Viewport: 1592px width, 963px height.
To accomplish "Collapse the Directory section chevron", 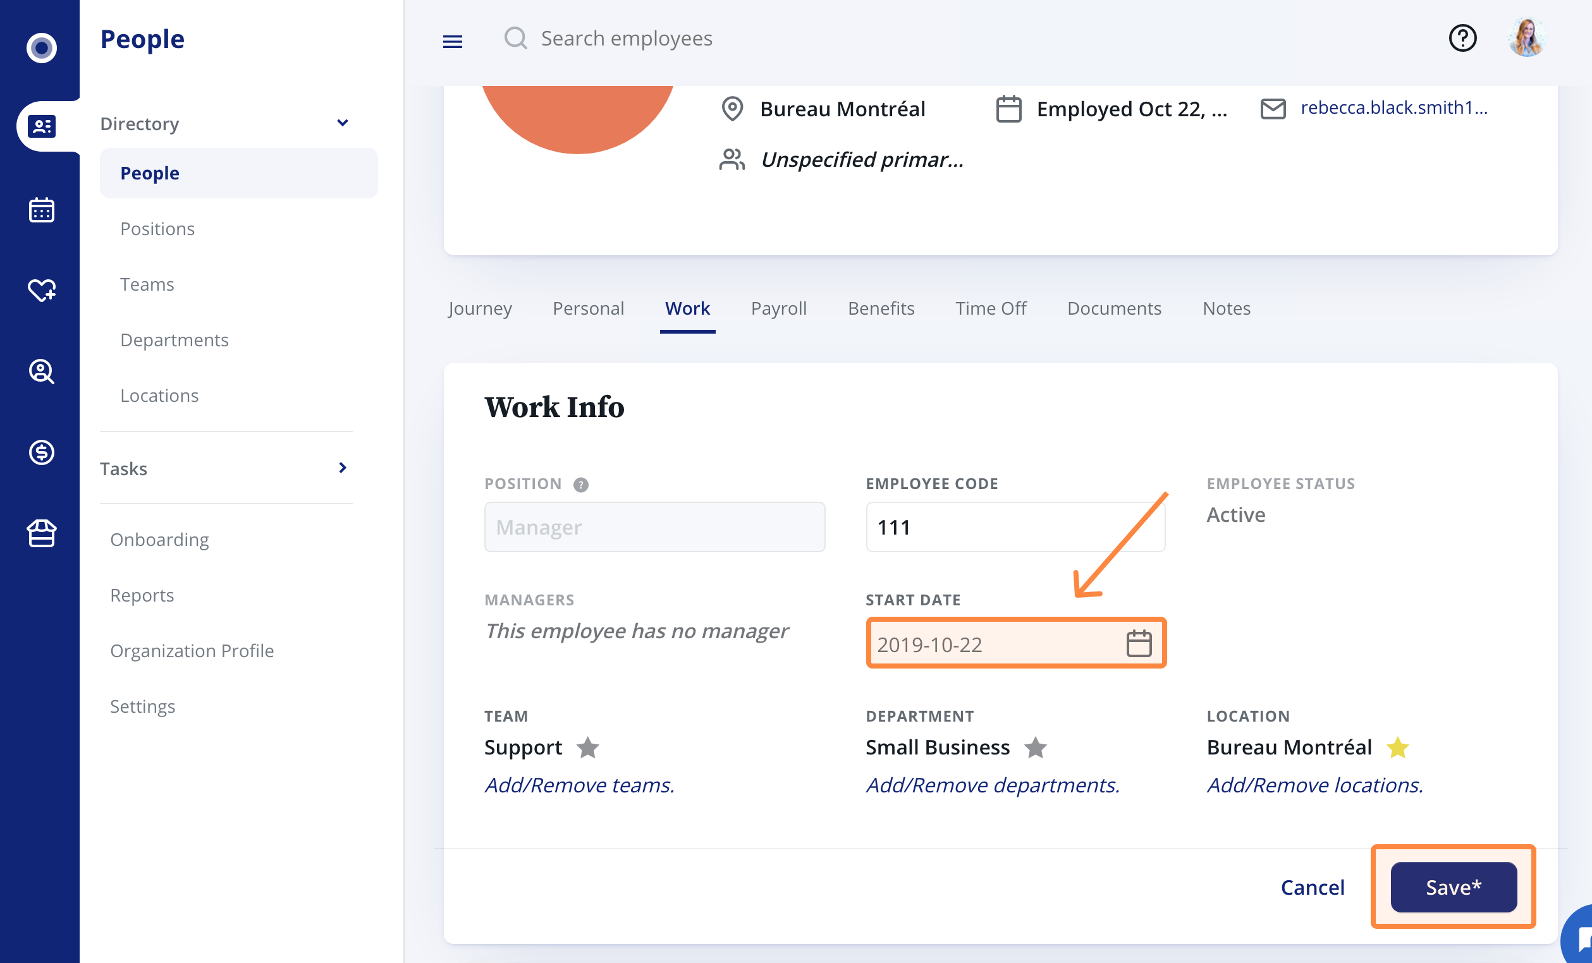I will [x=343, y=123].
